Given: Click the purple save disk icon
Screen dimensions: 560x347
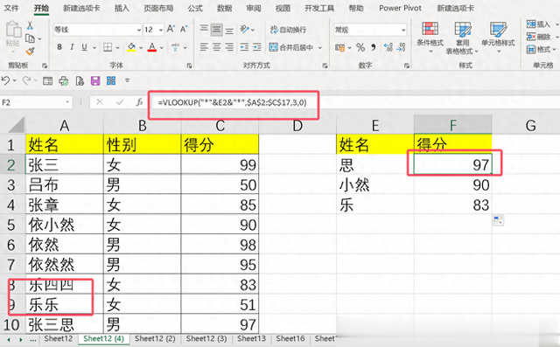Looking at the screenshot, I should (x=95, y=81).
